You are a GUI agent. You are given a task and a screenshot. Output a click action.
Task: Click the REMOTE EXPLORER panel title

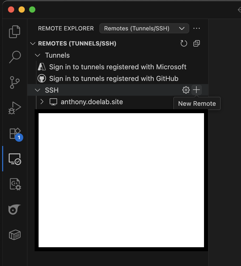pyautogui.click(x=66, y=28)
